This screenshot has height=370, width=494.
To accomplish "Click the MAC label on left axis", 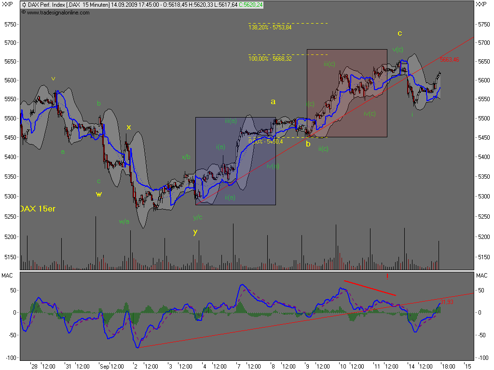I will click(7, 276).
